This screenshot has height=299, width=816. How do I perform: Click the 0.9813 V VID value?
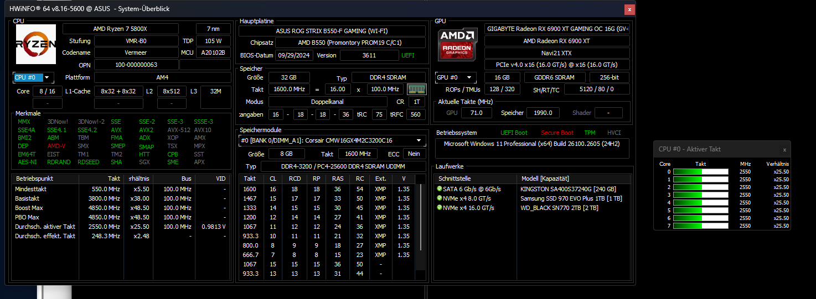[214, 227]
